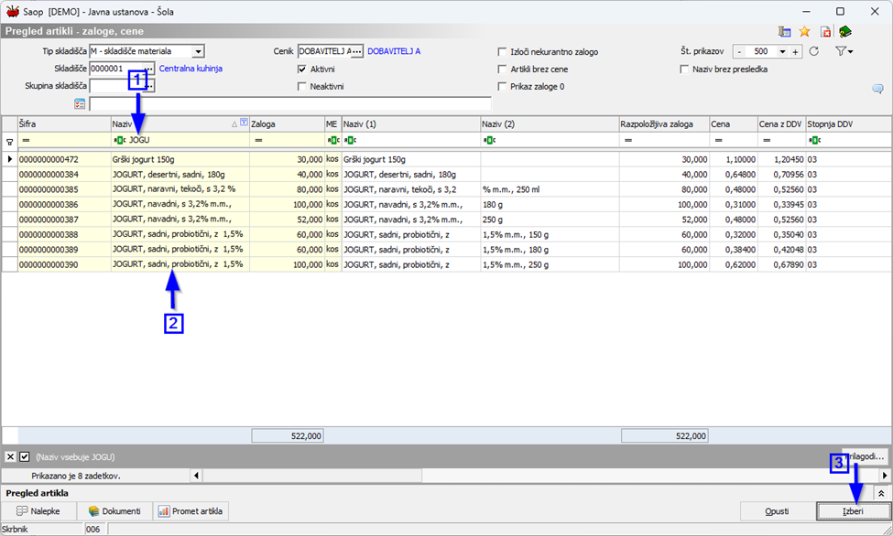Open the column layout settings icon
The height and width of the screenshot is (536, 893).
[x=784, y=32]
